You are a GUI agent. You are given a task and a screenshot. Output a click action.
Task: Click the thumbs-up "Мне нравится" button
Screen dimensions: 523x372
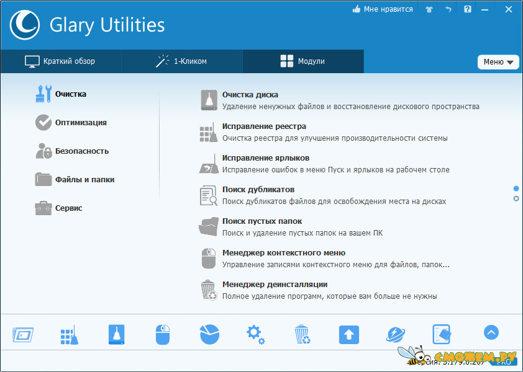tap(383, 9)
